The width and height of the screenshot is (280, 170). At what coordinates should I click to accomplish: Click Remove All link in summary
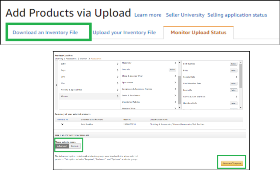pos(63,120)
